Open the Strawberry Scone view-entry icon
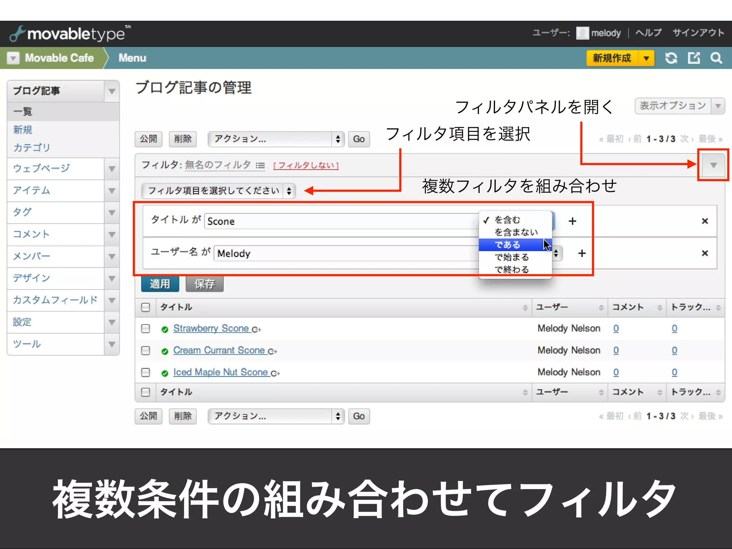The width and height of the screenshot is (732, 549). tap(256, 330)
